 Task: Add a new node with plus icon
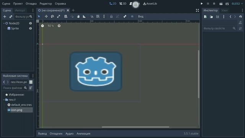5,16
